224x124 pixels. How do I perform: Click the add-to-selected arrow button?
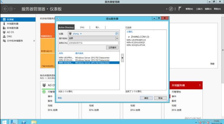122,58
